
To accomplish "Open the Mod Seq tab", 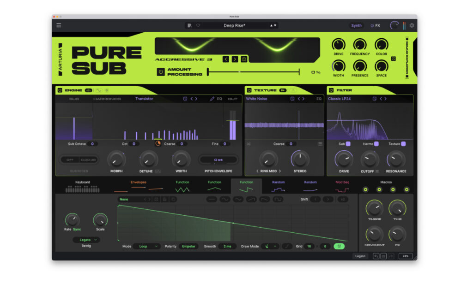I will 342,186.
